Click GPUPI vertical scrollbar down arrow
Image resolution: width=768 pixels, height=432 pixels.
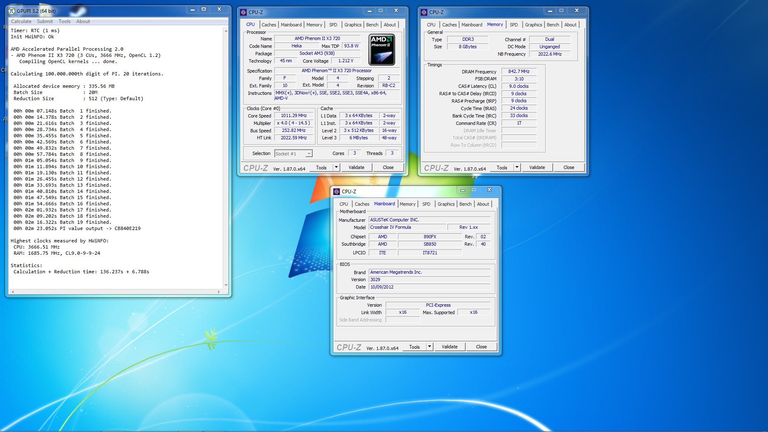226,285
